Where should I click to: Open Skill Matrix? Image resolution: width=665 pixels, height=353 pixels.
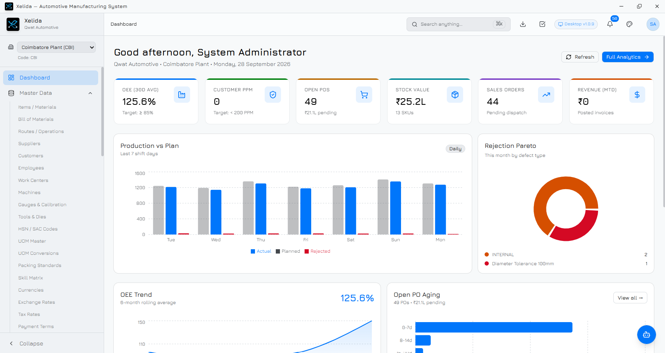pos(31,278)
